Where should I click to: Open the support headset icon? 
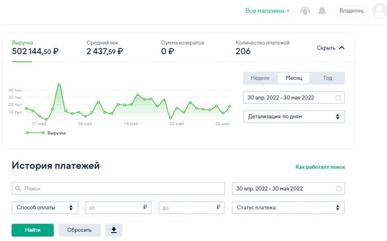(305, 11)
